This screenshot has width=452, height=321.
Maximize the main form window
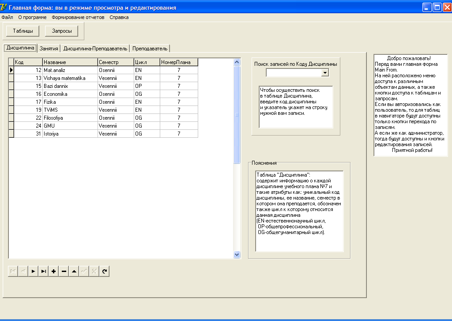[437, 7]
